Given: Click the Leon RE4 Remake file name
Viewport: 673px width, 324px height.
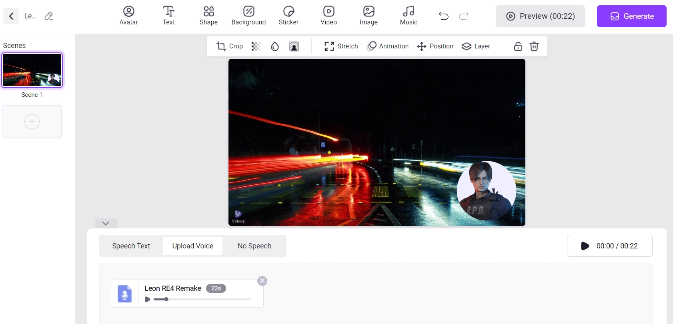Looking at the screenshot, I should coord(173,288).
